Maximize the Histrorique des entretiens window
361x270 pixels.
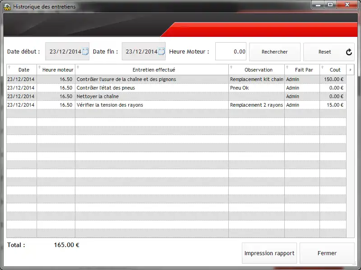point(330,4)
